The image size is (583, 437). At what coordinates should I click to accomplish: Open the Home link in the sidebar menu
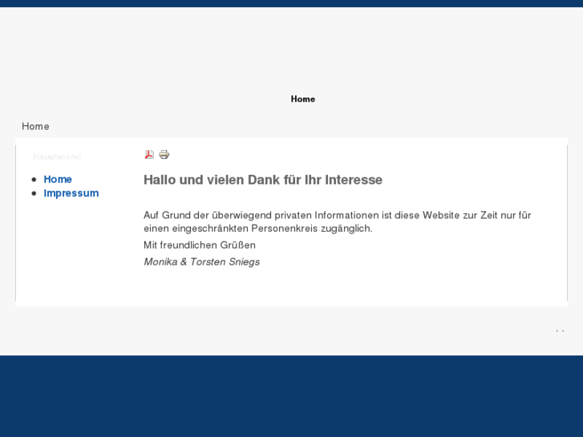58,179
